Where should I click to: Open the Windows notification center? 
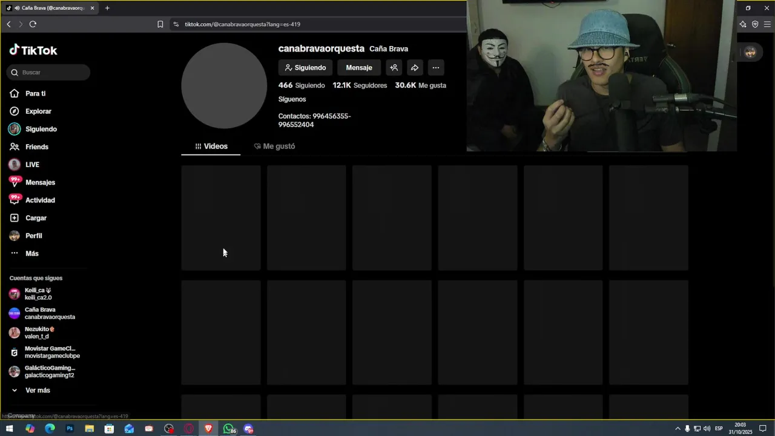point(763,429)
